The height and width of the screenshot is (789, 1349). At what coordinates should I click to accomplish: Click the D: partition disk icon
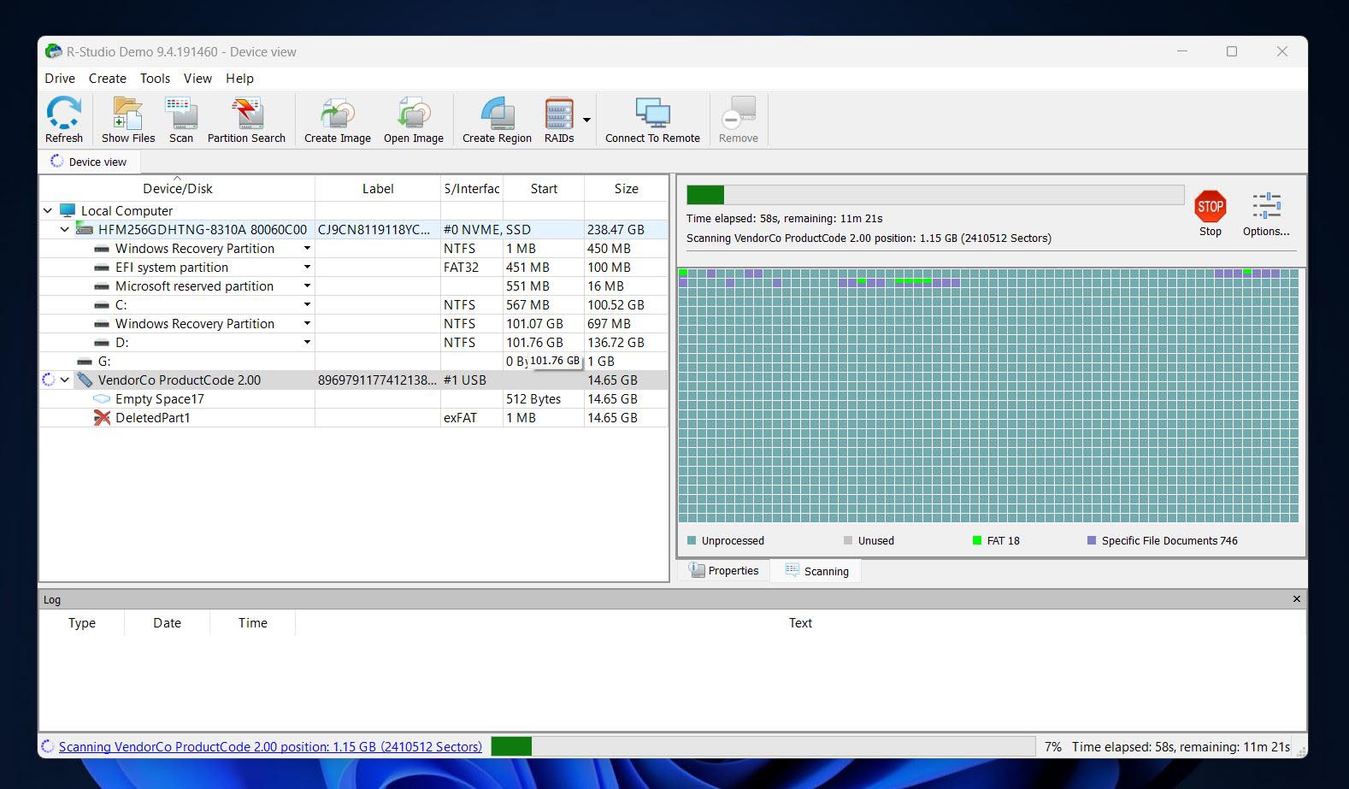[102, 343]
